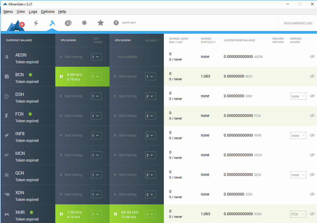
Task: Click the Support question mark icon
Action: click(x=116, y=23)
